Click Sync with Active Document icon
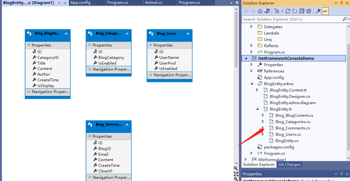This screenshot has height=181, width=350. click(x=288, y=11)
